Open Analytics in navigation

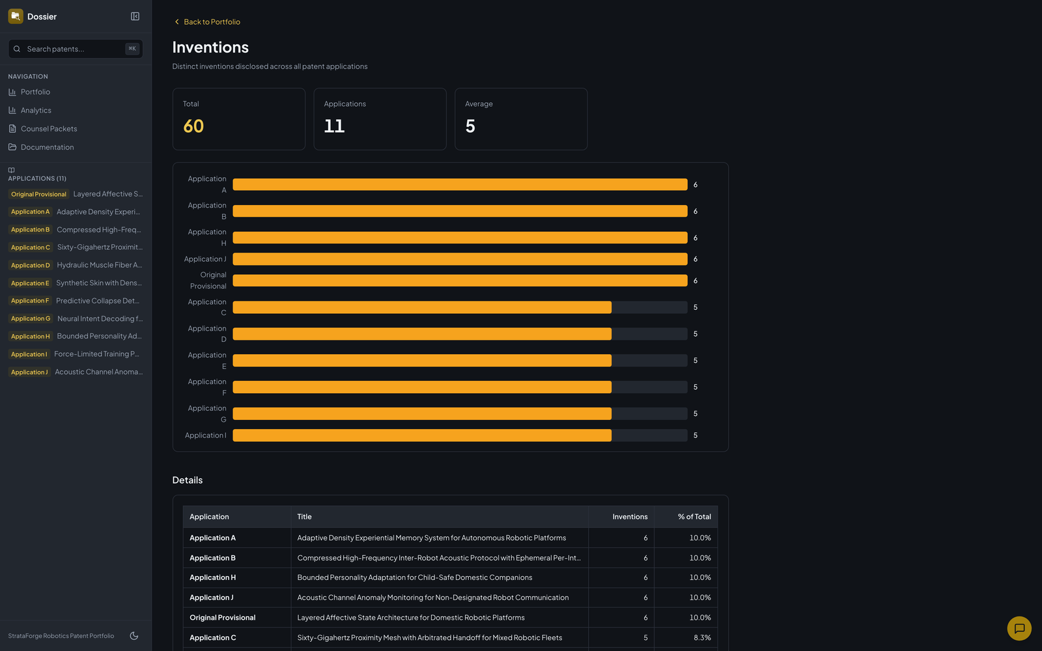[x=76, y=110]
